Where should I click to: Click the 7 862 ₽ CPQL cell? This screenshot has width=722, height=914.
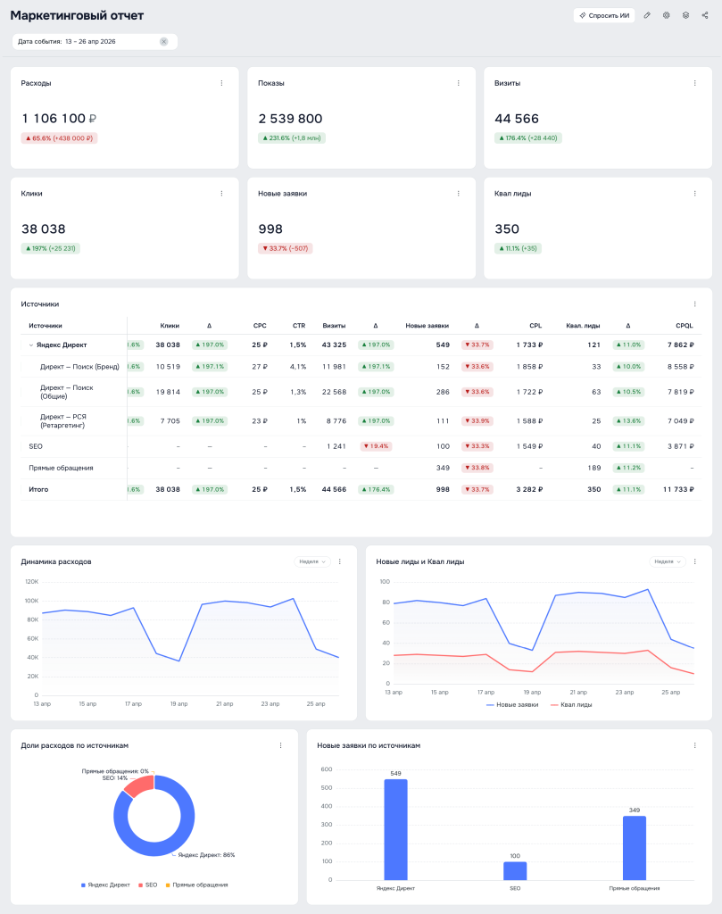(681, 345)
